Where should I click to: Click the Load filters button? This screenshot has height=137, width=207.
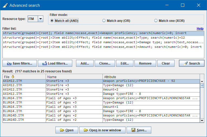pyautogui.click(x=55, y=64)
